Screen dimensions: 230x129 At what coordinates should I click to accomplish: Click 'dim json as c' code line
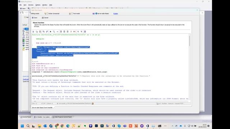pos(49,43)
